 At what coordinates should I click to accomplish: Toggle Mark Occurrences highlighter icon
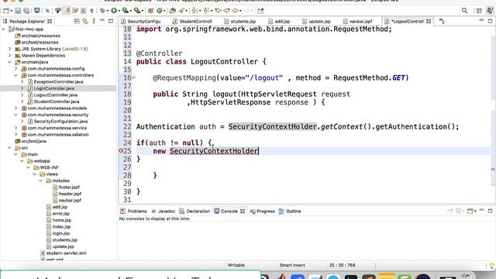click(66, 11)
